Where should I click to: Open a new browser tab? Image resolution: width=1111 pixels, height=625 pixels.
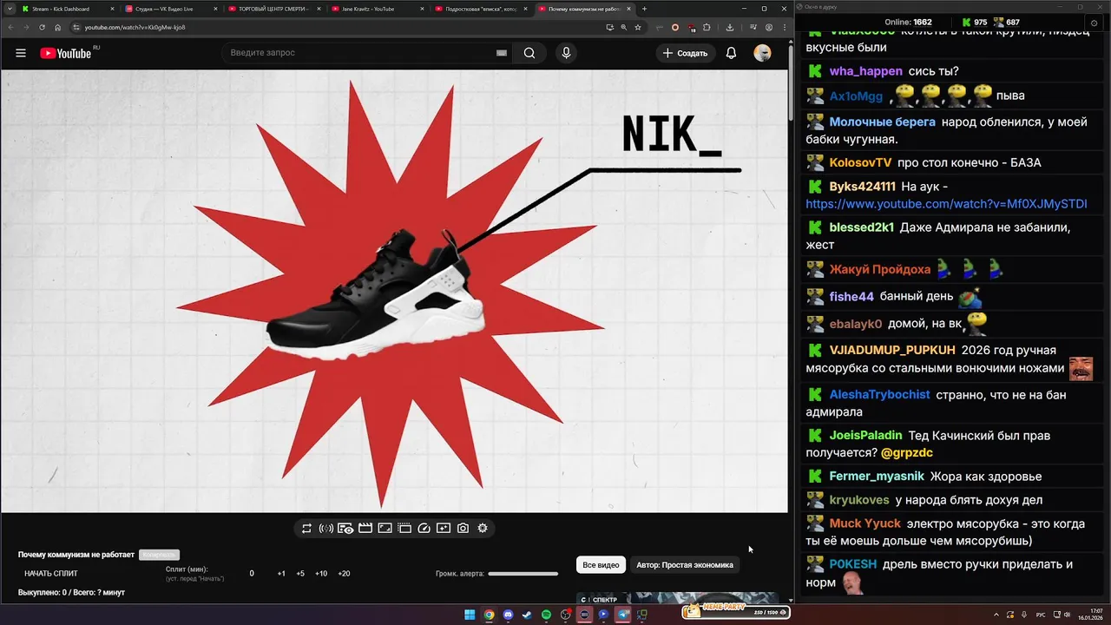coord(644,9)
